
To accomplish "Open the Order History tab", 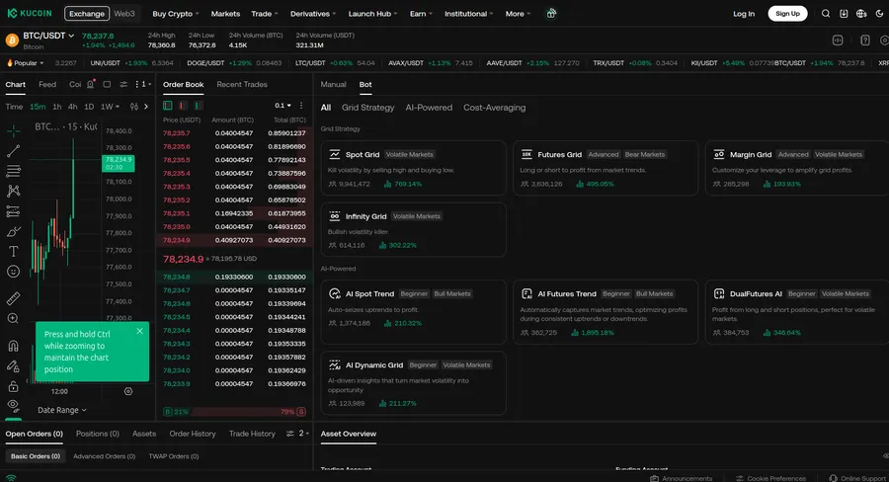I will point(193,434).
